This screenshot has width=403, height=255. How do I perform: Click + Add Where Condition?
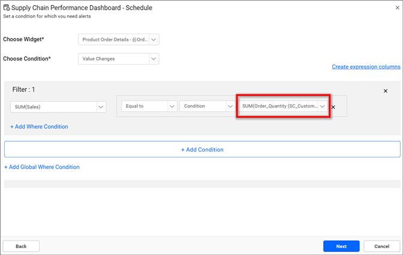point(39,127)
